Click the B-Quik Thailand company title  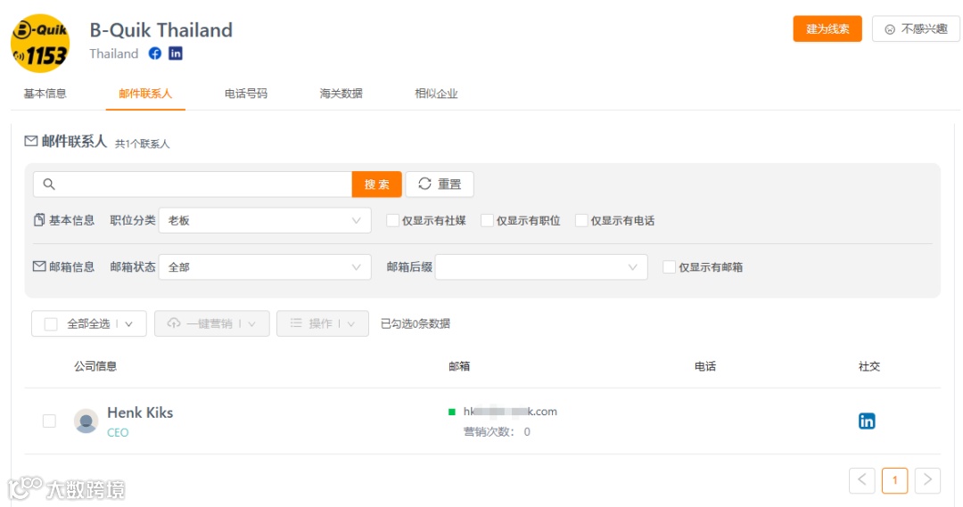tap(160, 30)
